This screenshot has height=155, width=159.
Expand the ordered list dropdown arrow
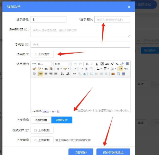click(75, 69)
